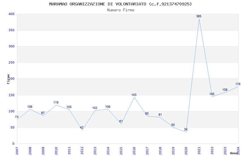Viewport: 241px width, 156px height.
Task: Click the 50 data label at 2019
Action: pyautogui.click(x=173, y=125)
